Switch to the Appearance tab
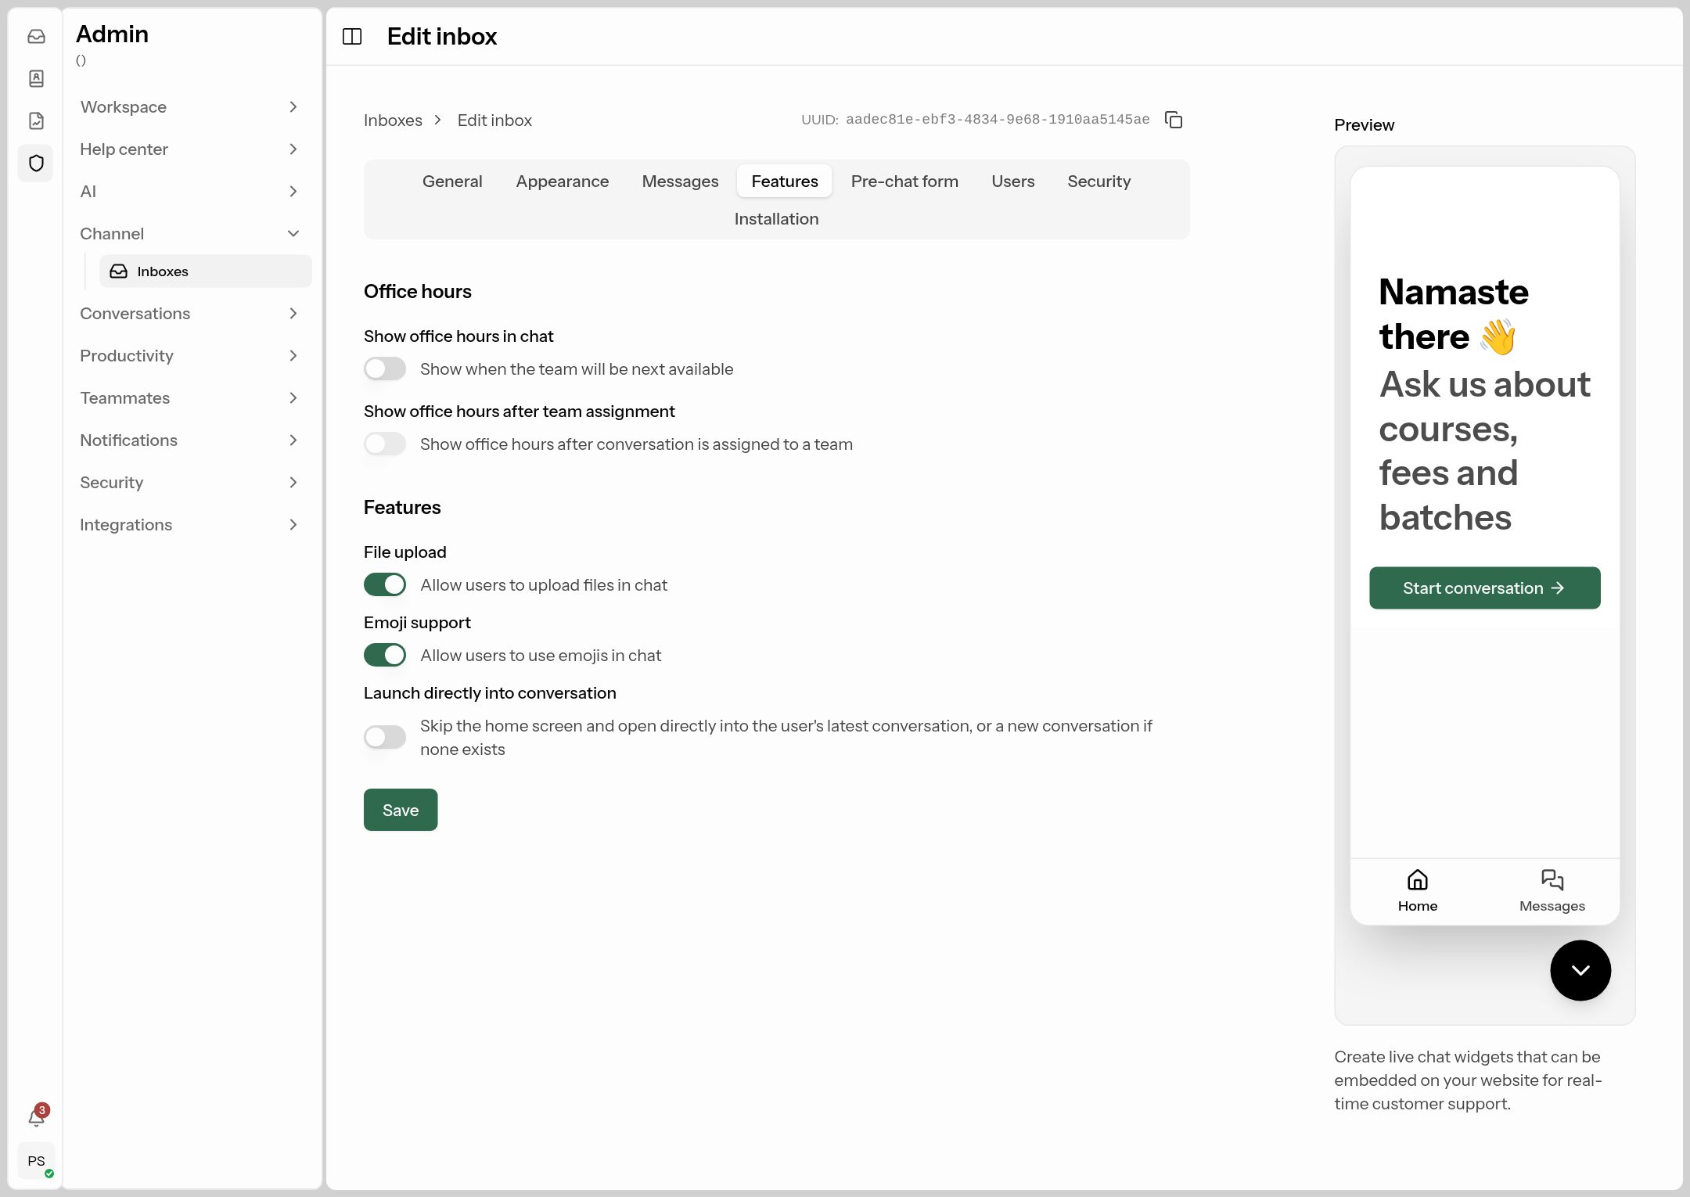The height and width of the screenshot is (1197, 1690). pos(563,181)
